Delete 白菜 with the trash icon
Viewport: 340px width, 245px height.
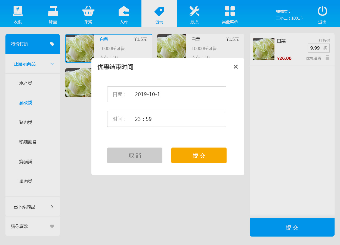(x=327, y=58)
